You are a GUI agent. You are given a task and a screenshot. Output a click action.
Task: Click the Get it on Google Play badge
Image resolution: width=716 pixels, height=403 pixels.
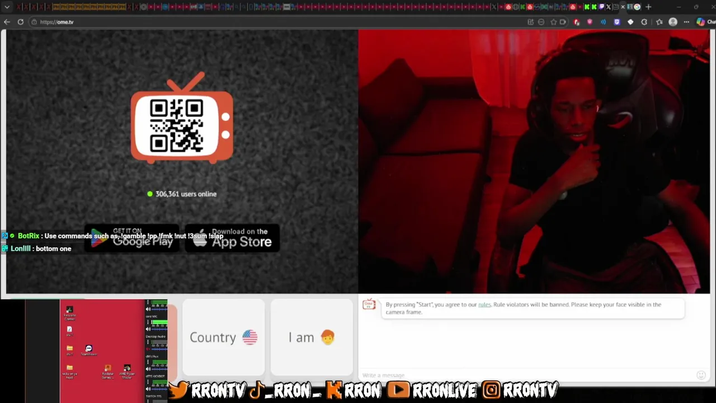tap(132, 238)
